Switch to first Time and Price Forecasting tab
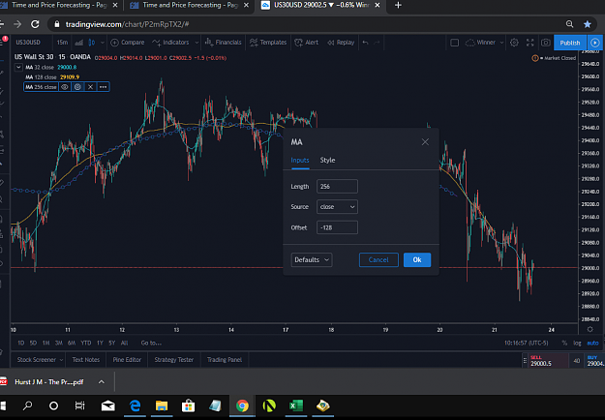 click(59, 5)
